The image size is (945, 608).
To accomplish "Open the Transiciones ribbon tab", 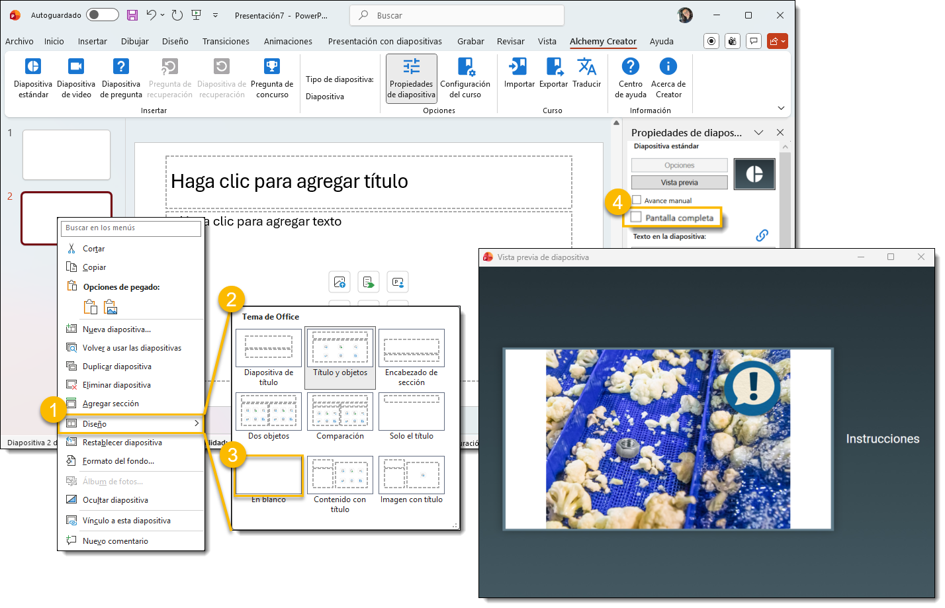I will (x=226, y=41).
